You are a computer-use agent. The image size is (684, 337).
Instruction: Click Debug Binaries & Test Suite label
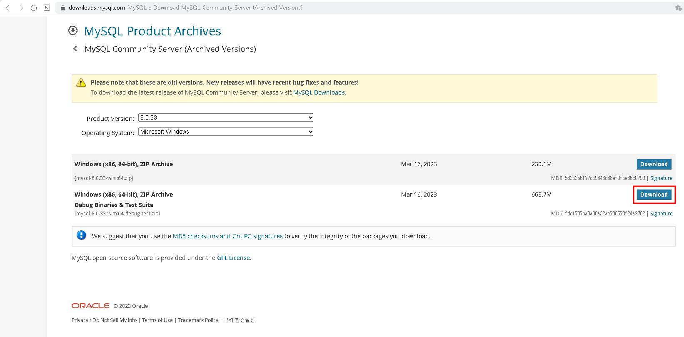114,205
